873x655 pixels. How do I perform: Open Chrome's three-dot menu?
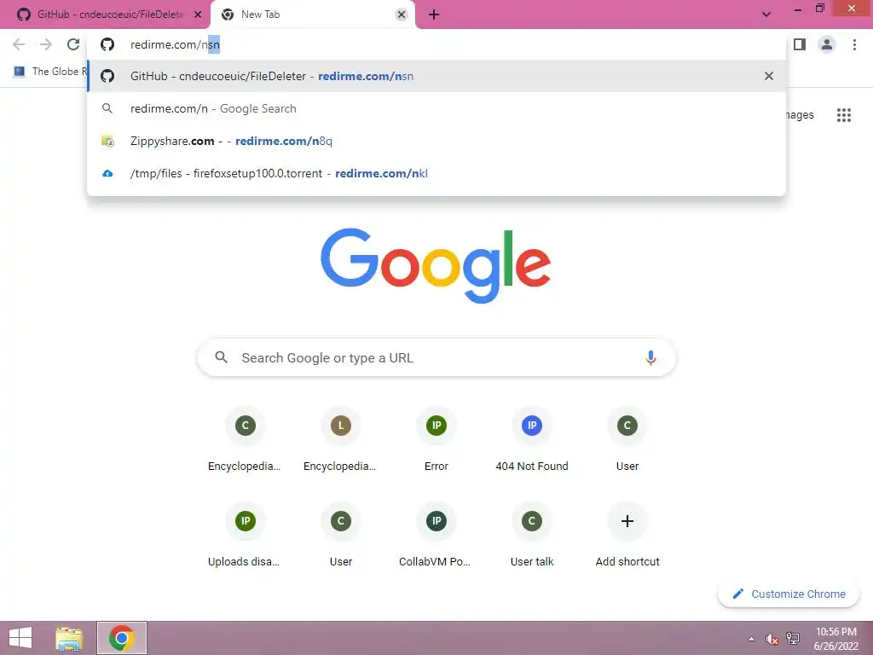pyautogui.click(x=854, y=44)
